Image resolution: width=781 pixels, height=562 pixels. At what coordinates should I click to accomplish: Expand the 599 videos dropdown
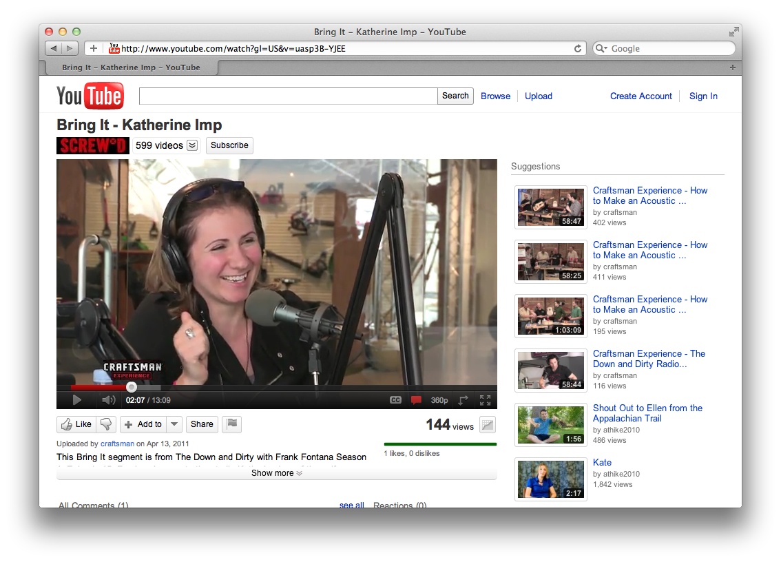[192, 145]
